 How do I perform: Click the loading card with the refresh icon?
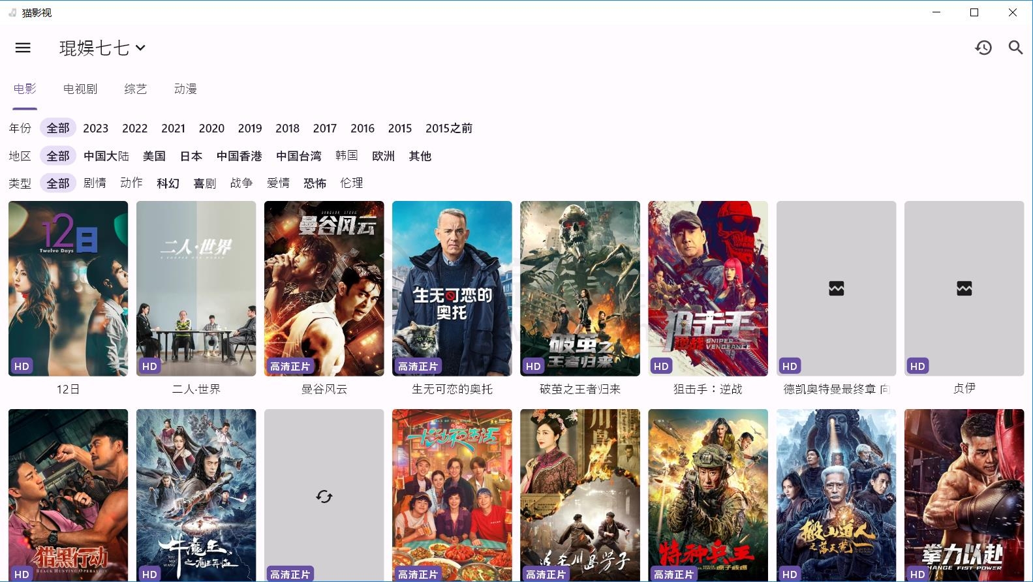click(324, 495)
